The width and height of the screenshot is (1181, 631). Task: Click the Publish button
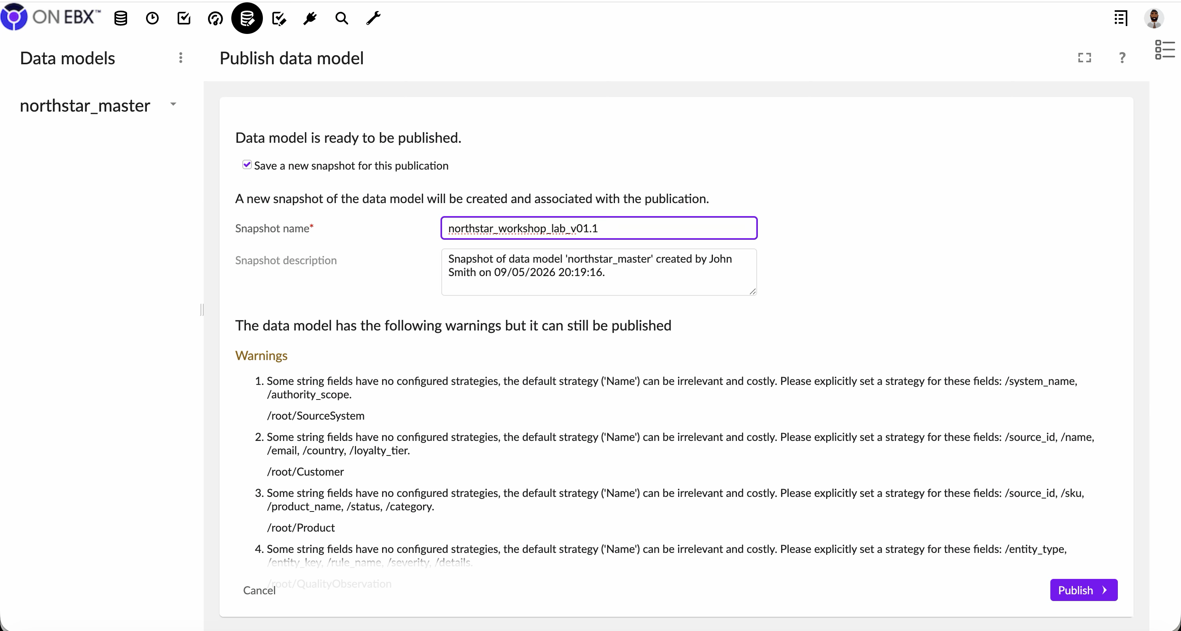pos(1084,590)
